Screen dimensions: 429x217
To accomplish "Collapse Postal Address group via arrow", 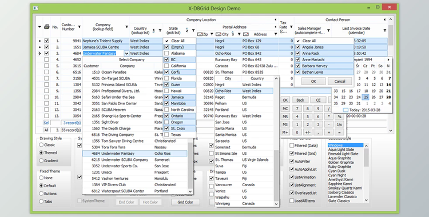I will click(x=276, y=27).
